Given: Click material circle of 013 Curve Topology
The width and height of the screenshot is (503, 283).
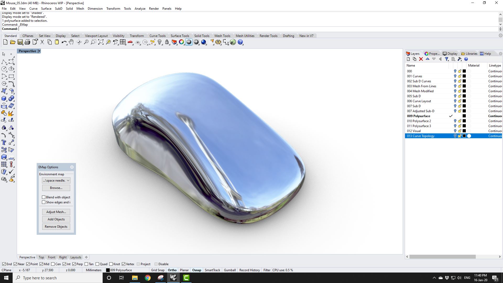Looking at the screenshot, I should coord(469,136).
